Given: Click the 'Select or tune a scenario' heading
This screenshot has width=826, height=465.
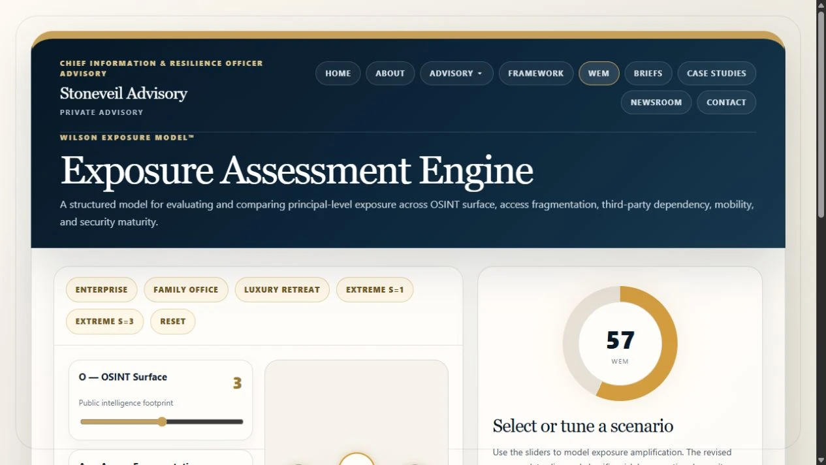Looking at the screenshot, I should 583,426.
